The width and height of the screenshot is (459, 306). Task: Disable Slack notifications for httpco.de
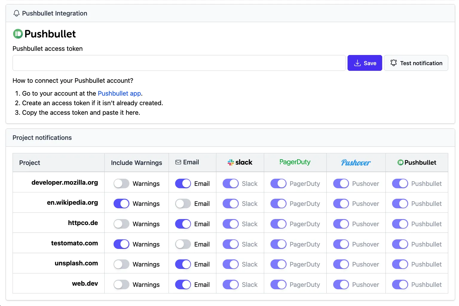click(230, 224)
